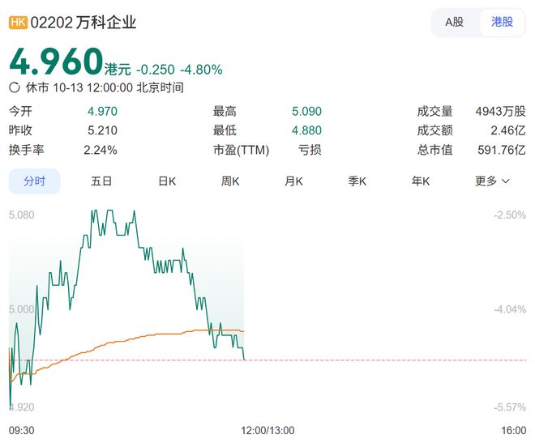Switch to A股 market toggle

pyautogui.click(x=454, y=22)
